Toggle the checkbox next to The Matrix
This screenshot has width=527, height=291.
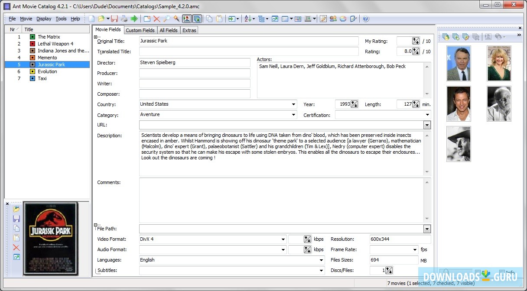point(33,37)
